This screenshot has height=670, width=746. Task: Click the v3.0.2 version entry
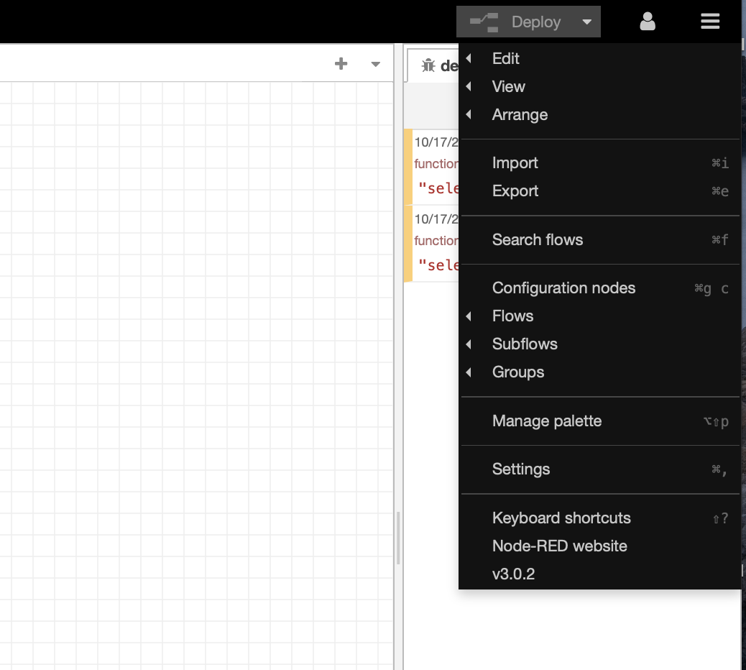coord(599,574)
